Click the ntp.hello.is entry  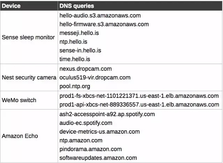tap(73, 42)
